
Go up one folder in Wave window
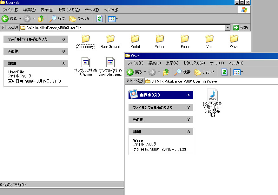tap(166, 72)
